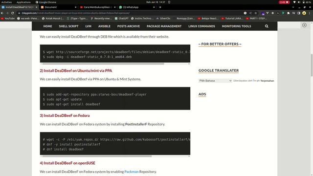Screen dimensions: 313x176
Task: Click the purple extension icon in toolbar
Action: [x=263, y=13]
